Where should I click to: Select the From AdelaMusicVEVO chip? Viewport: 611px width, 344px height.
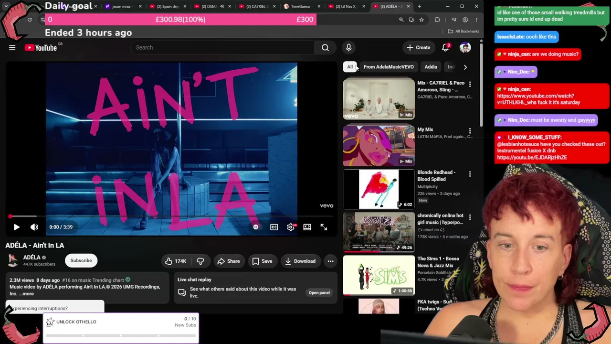click(389, 67)
